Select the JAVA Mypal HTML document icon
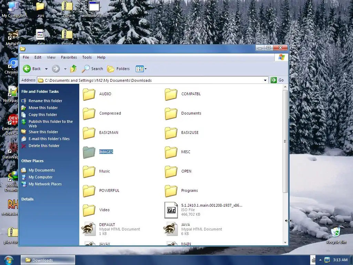 171,229
